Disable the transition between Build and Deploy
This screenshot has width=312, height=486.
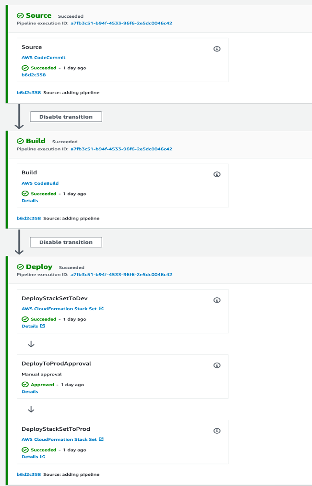coord(65,242)
